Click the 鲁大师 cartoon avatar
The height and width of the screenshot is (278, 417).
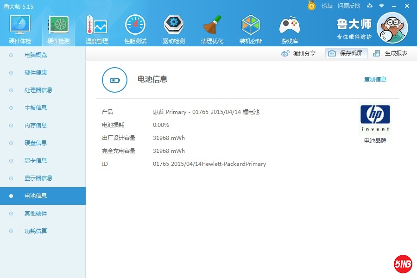coord(392,28)
